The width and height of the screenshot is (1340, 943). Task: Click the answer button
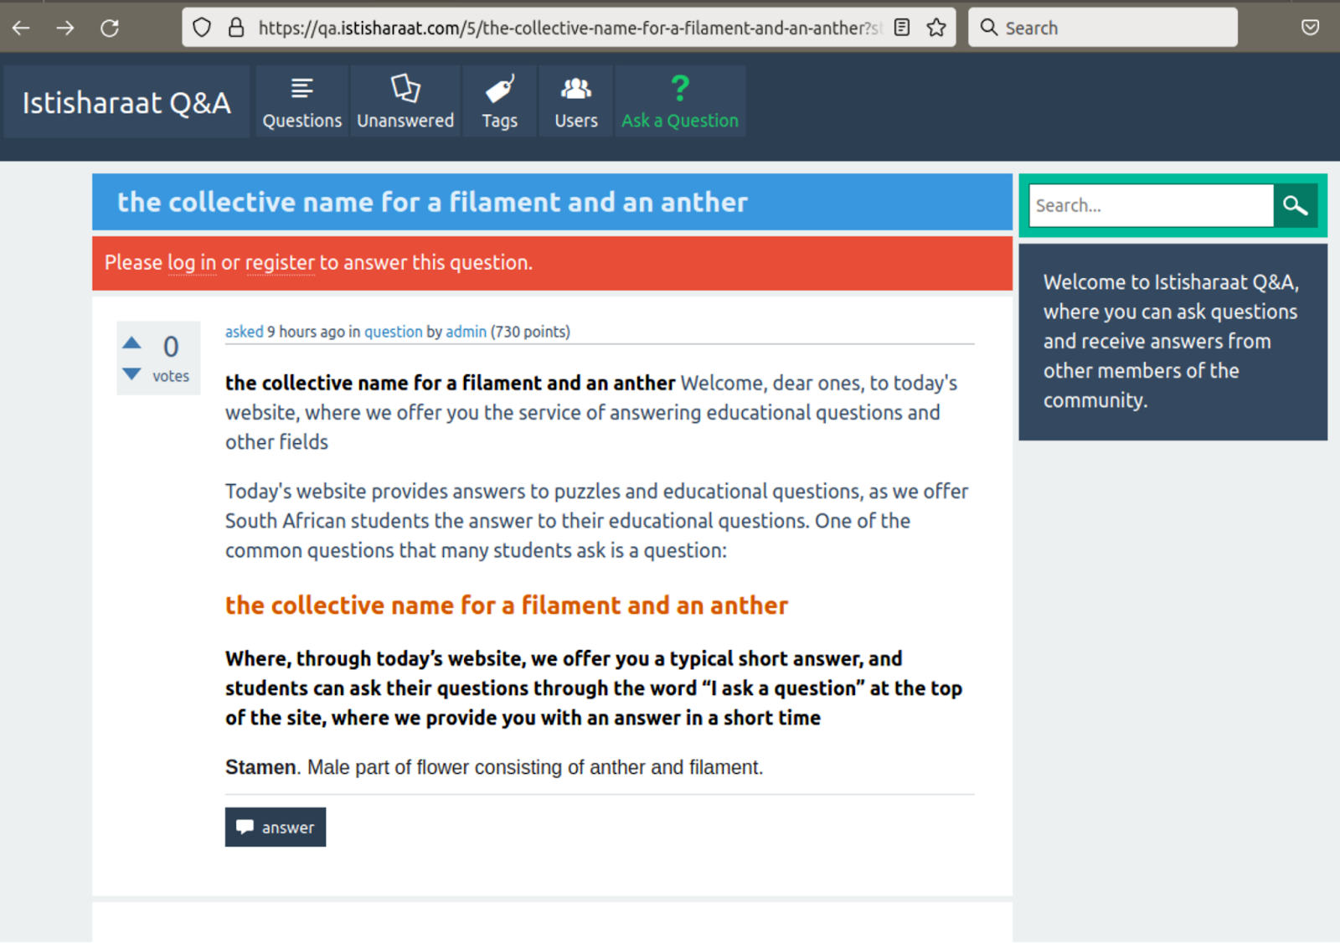click(276, 827)
